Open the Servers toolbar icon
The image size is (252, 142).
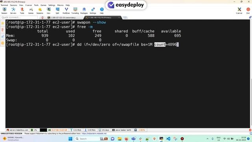coord(13,11)
